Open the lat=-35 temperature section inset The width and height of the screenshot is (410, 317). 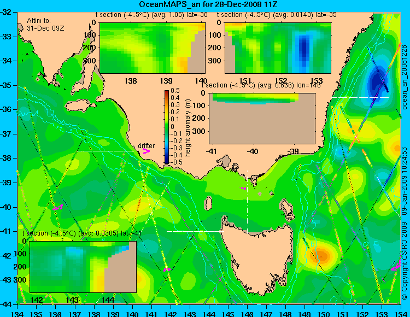[278, 48]
